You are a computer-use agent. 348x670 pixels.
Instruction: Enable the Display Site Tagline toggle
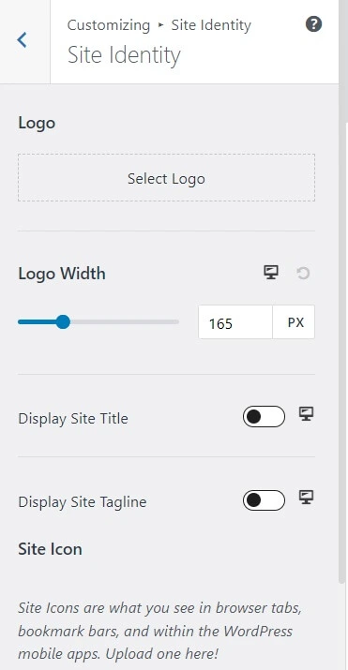(x=264, y=500)
